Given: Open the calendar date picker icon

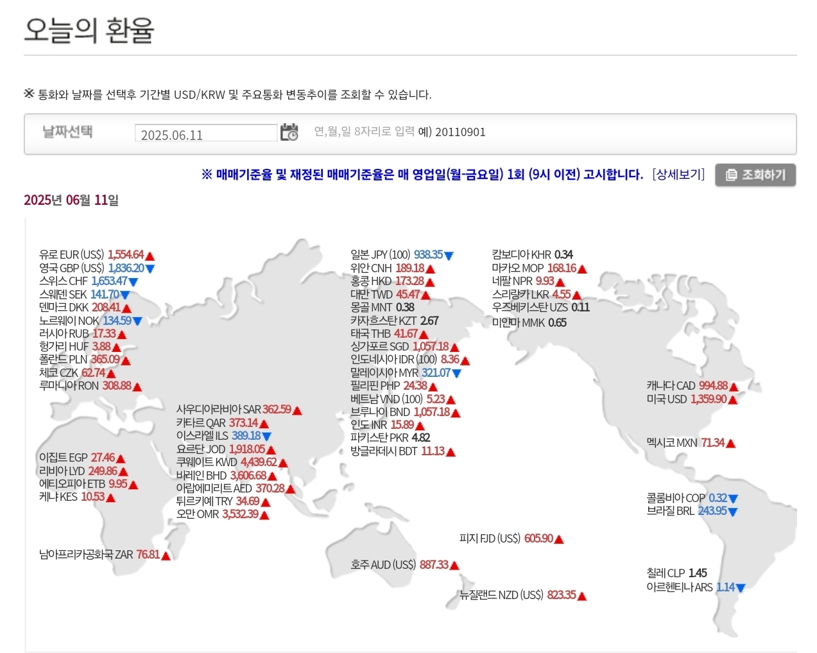Looking at the screenshot, I should [289, 132].
